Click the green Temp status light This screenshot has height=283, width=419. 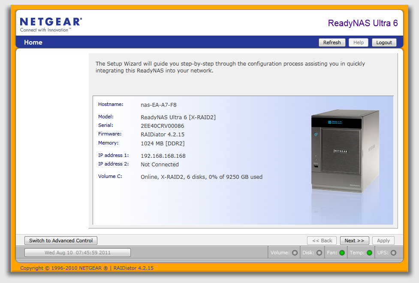point(370,253)
